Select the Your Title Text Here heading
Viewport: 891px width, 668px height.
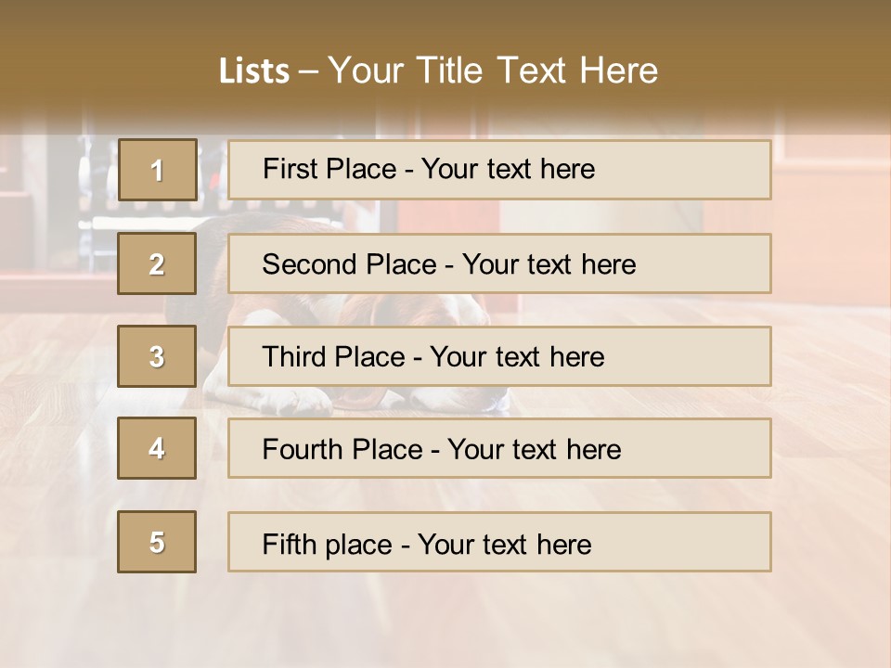493,71
